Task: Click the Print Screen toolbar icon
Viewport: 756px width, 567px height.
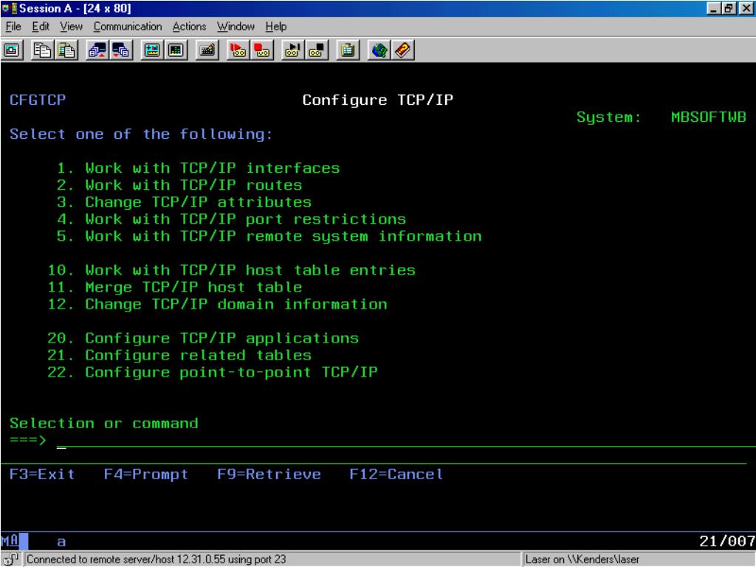Action: point(12,50)
